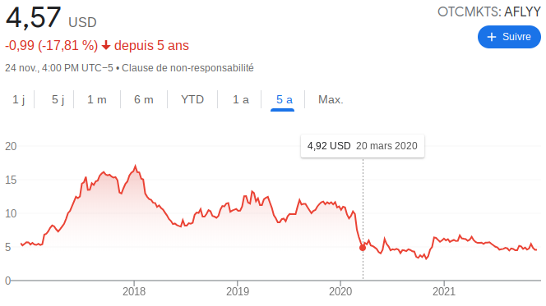This screenshot has width=546, height=306.
Task: Click the OTCMKTS: AFLYY ticker label
Action: click(488, 11)
